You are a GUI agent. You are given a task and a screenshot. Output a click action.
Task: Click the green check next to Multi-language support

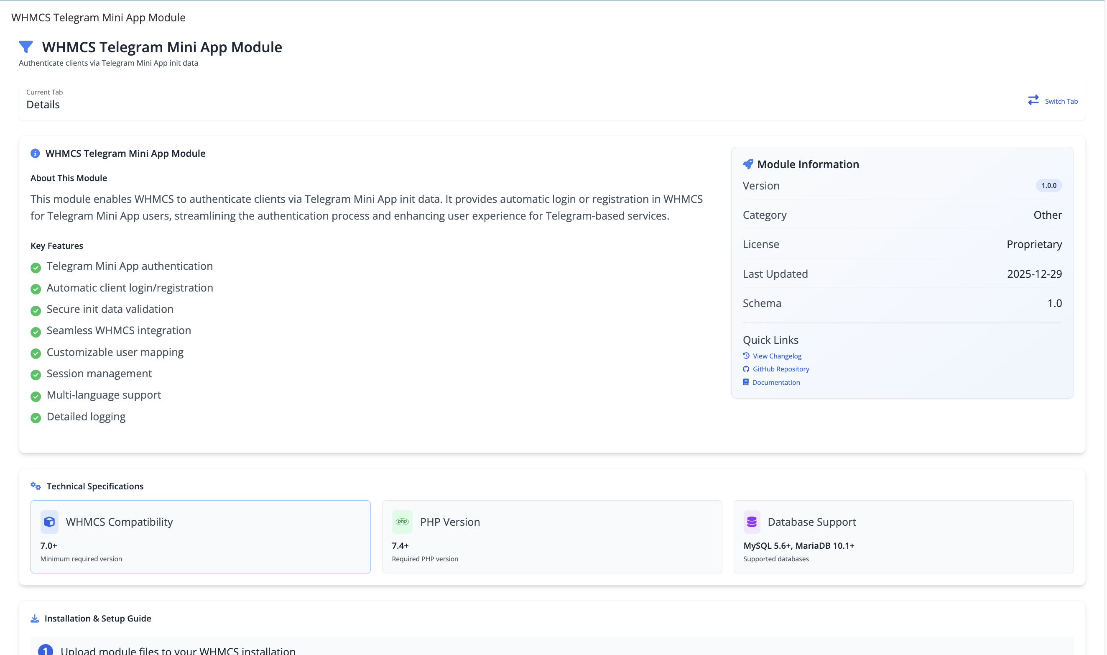tap(35, 397)
